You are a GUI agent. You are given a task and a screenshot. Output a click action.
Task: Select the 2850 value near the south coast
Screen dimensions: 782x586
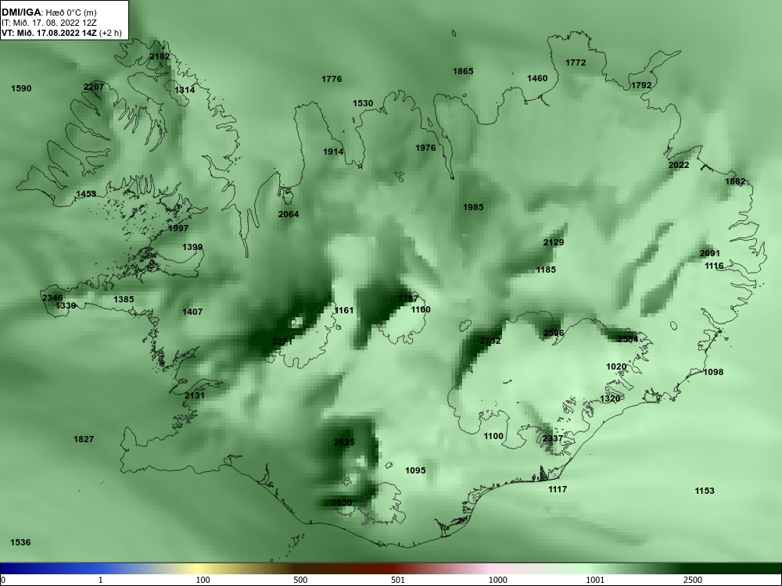(x=342, y=502)
